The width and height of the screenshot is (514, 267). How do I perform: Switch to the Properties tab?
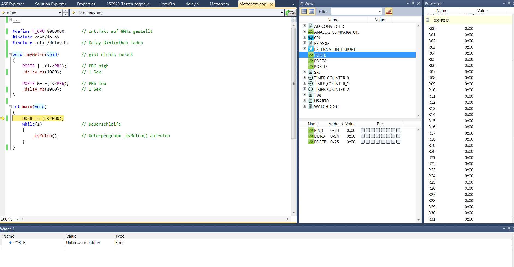click(x=86, y=4)
